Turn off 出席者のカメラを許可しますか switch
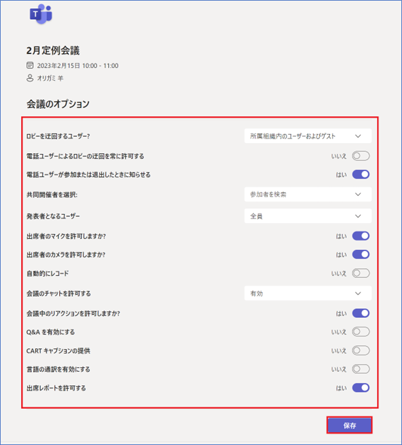This screenshot has height=445, width=402. tap(360, 254)
